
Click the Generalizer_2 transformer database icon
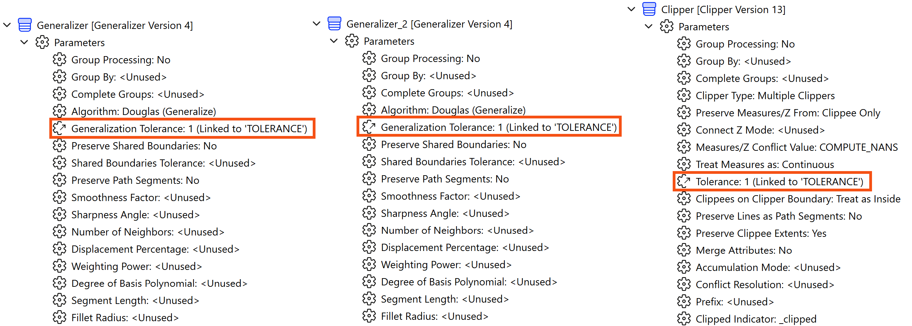[334, 24]
